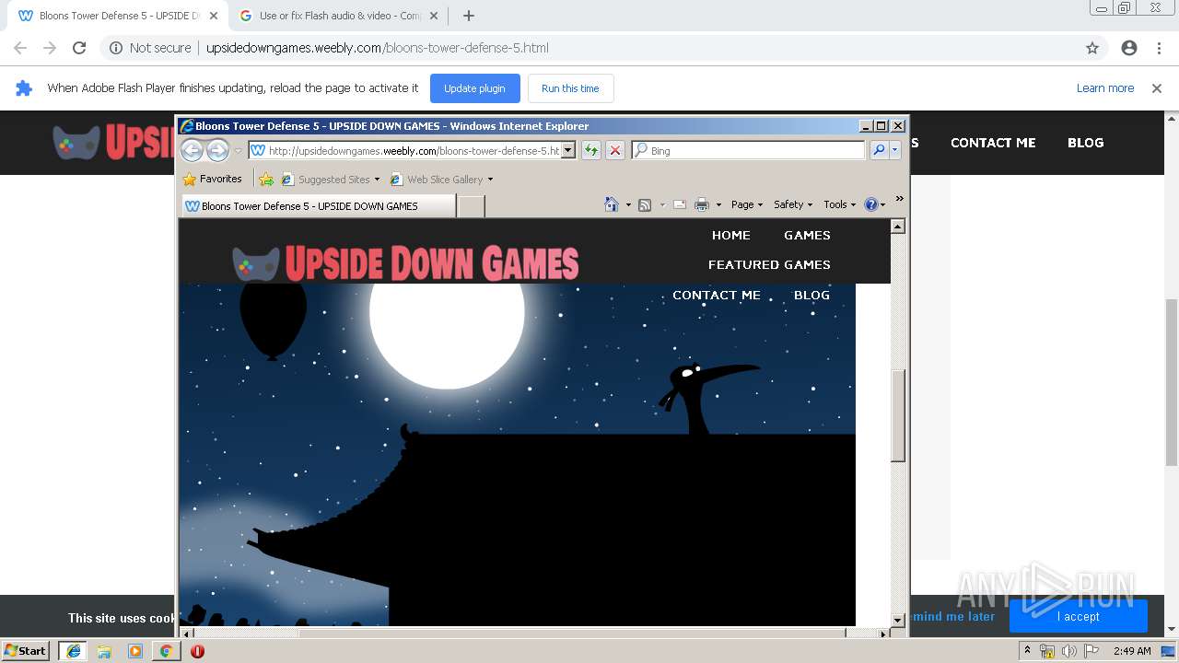The height and width of the screenshot is (663, 1179).
Task: Open the recent pages dropdown arrow
Action: 238,150
